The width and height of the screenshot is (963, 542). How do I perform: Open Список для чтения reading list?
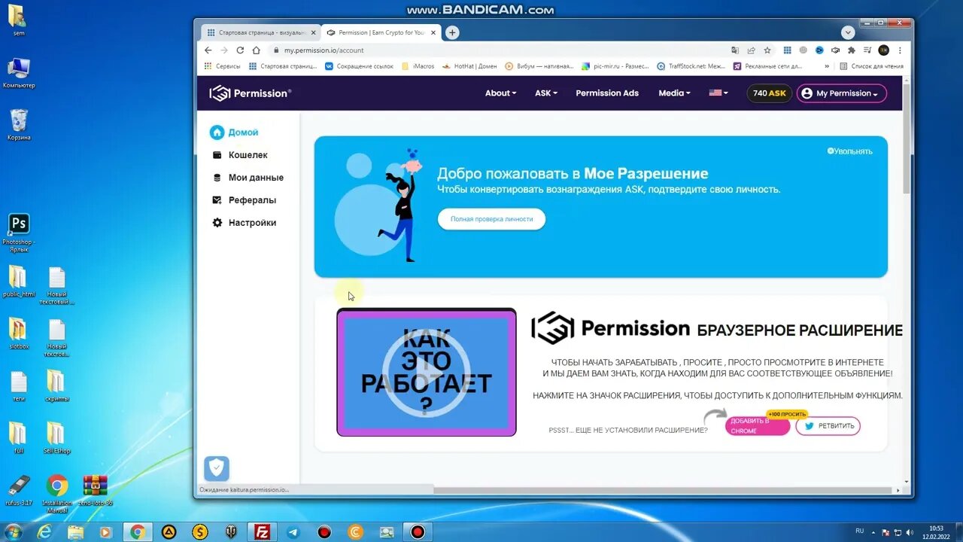point(871,66)
